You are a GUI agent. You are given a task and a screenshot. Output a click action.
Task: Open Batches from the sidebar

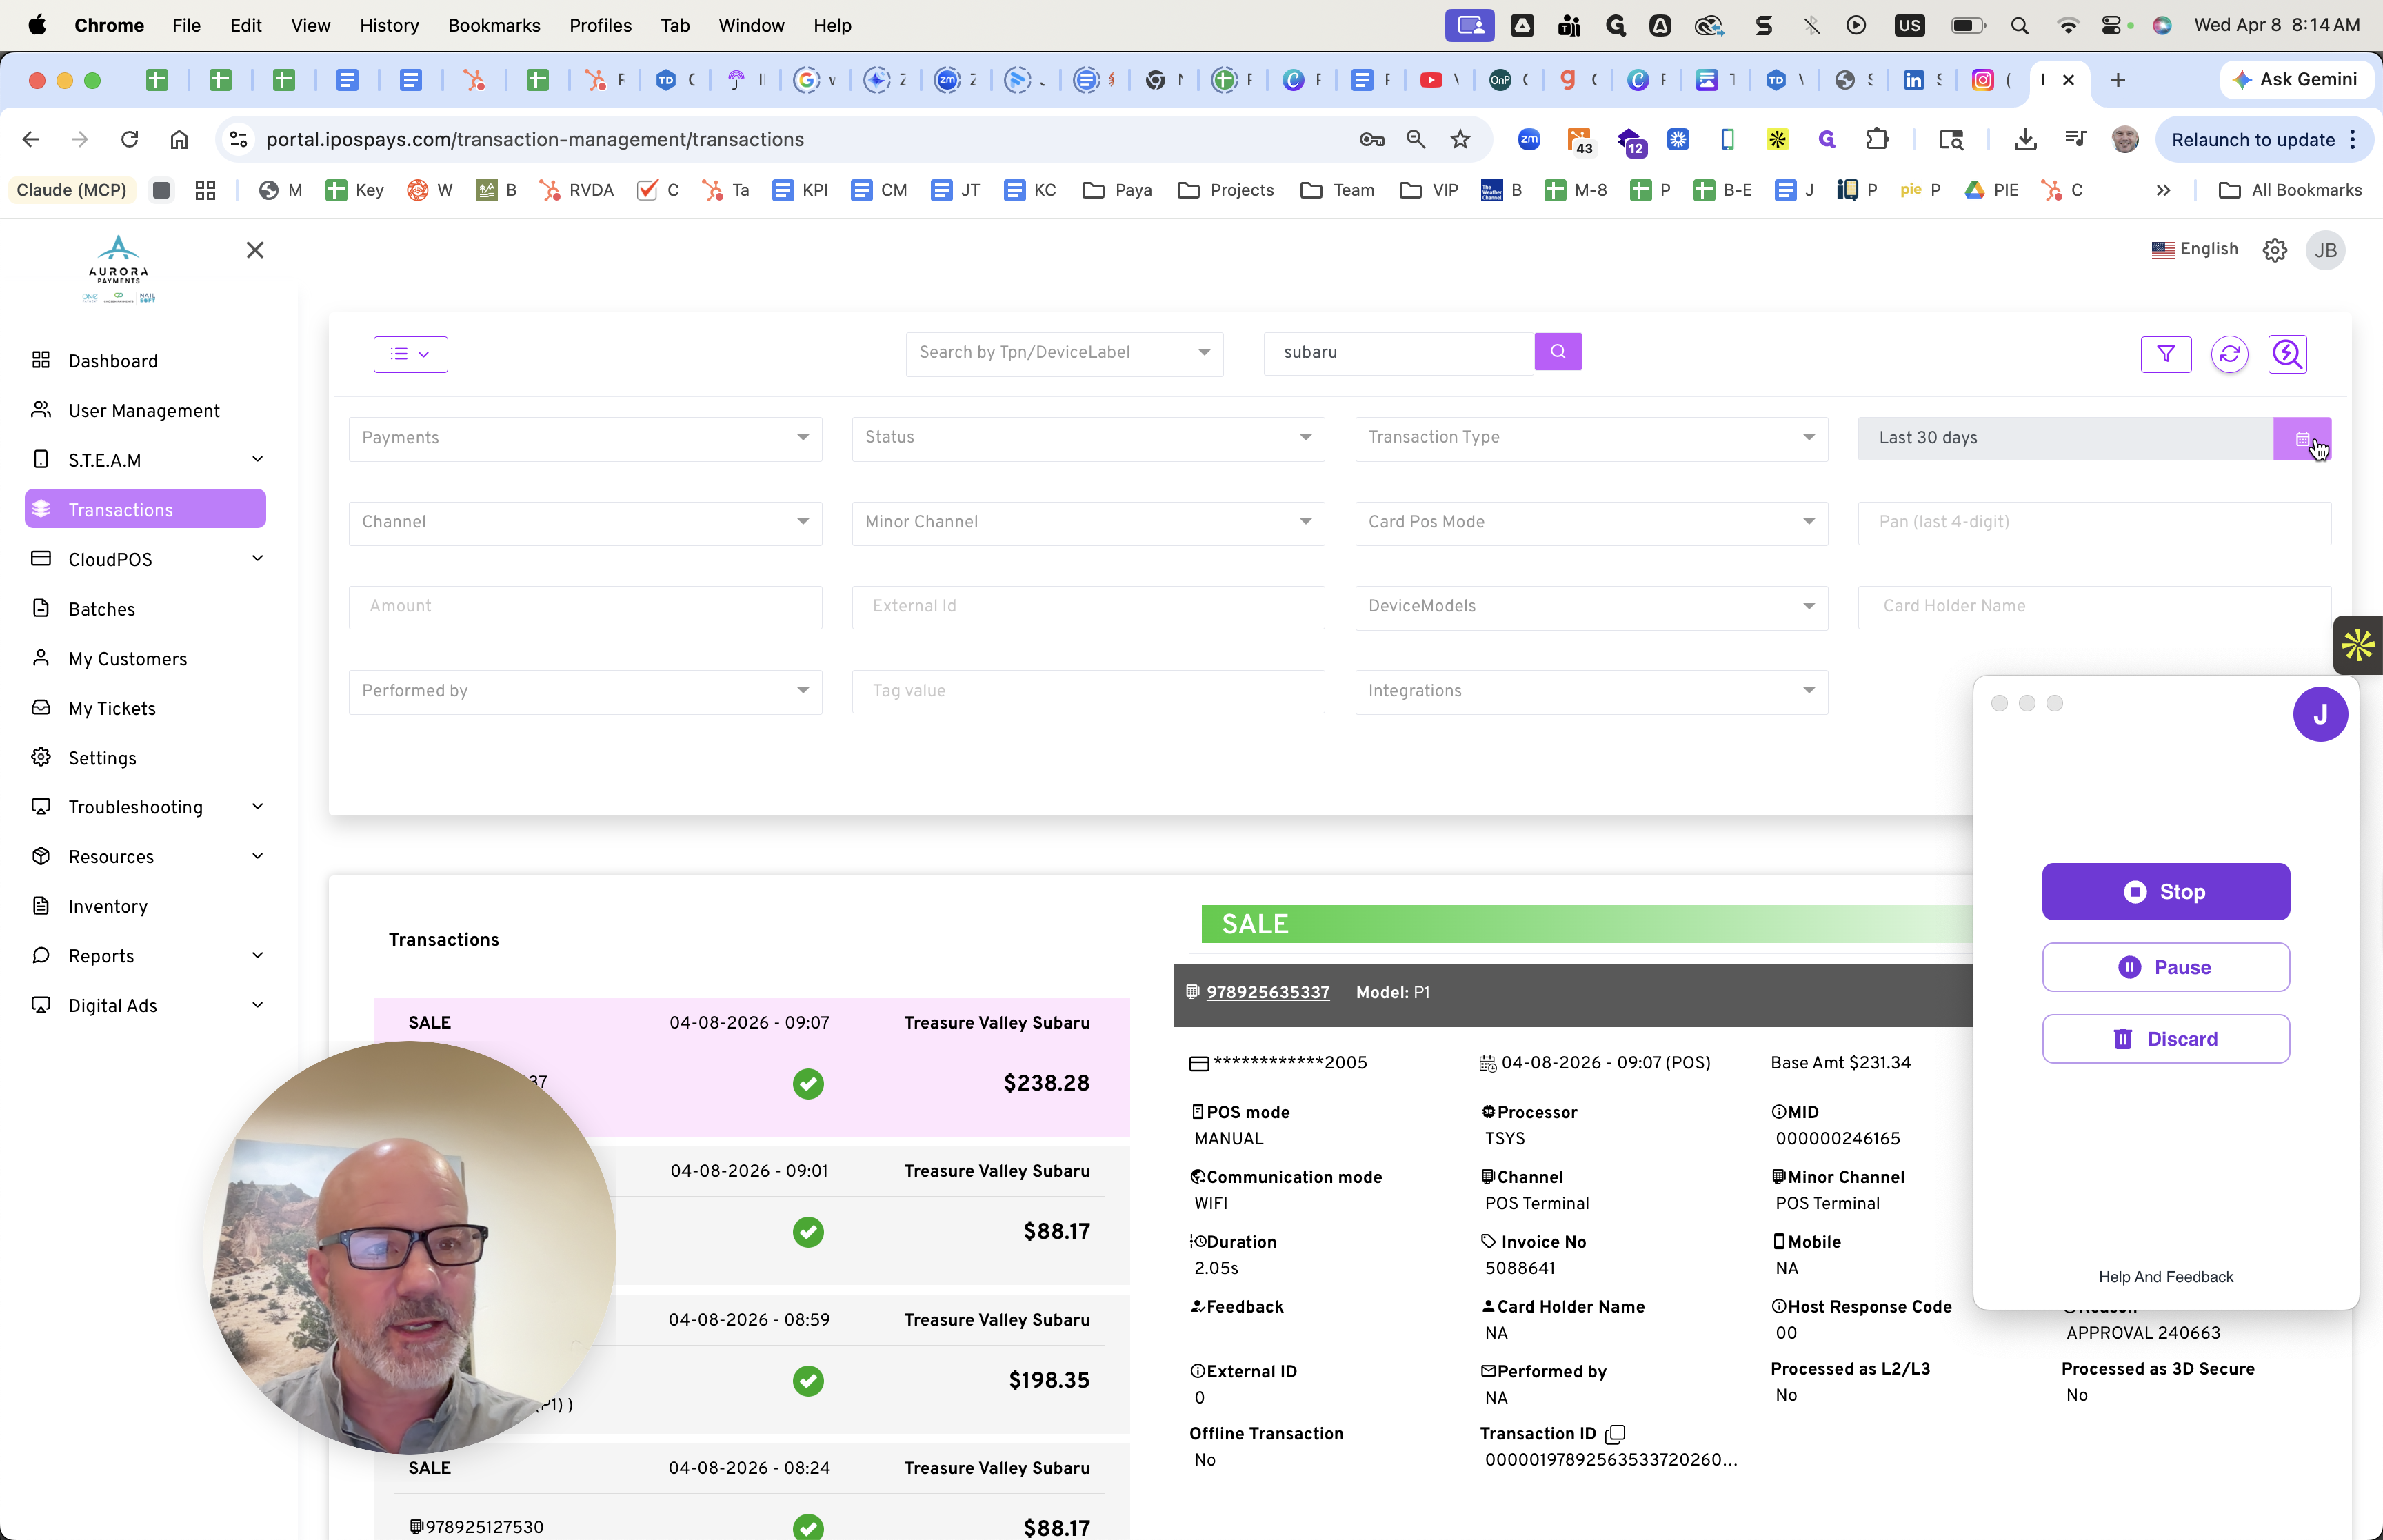tap(101, 609)
